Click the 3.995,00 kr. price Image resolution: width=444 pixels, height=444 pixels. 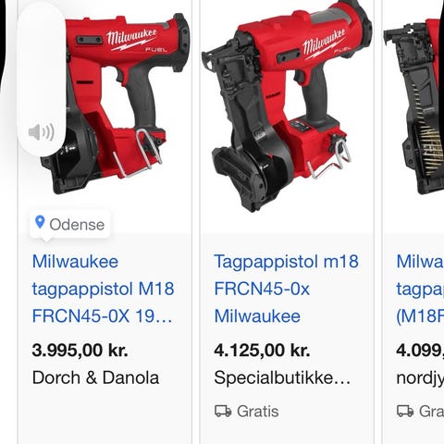[x=80, y=351]
